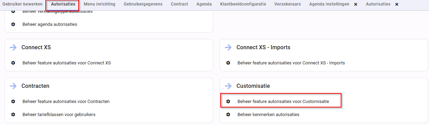The width and height of the screenshot is (429, 125).
Task: Click arrow icon next to Customisatie heading
Action: pyautogui.click(x=228, y=86)
